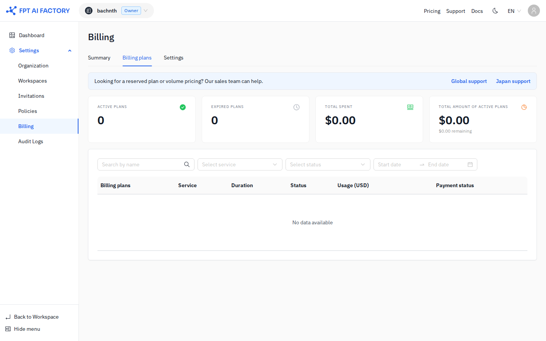Click the No data available message
This screenshot has width=546, height=341.
312,222
